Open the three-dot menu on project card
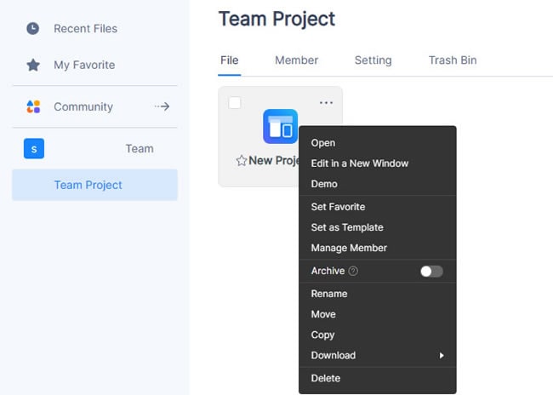553x395 pixels. coord(326,103)
